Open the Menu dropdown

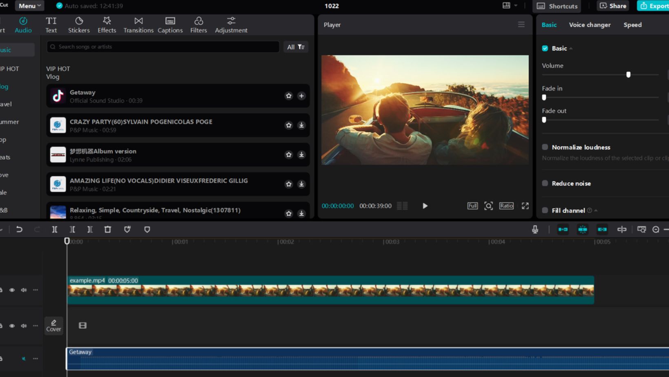[x=30, y=6]
